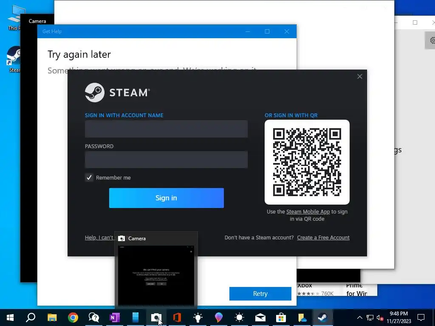Click the Steam logo in dialog
Image resolution: width=435 pixels, height=326 pixels.
[118, 93]
